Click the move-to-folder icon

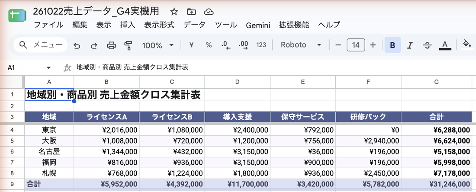click(191, 12)
